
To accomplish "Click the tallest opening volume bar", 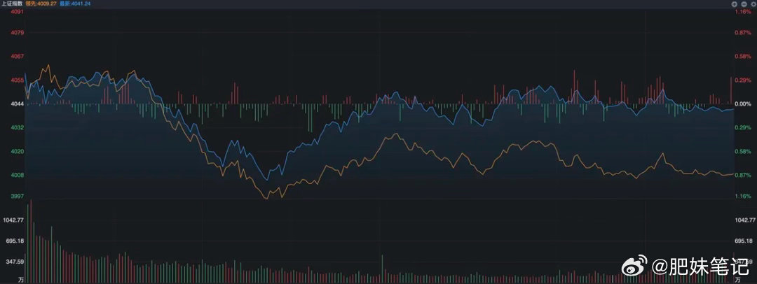I will point(30,241).
